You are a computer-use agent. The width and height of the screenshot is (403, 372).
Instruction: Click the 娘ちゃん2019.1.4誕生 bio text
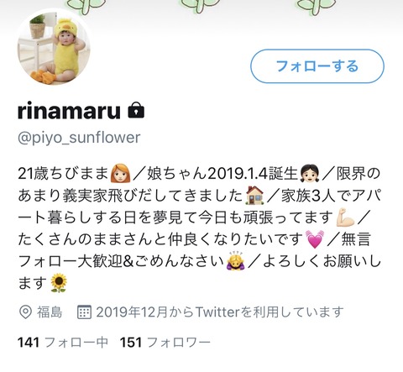coord(222,174)
